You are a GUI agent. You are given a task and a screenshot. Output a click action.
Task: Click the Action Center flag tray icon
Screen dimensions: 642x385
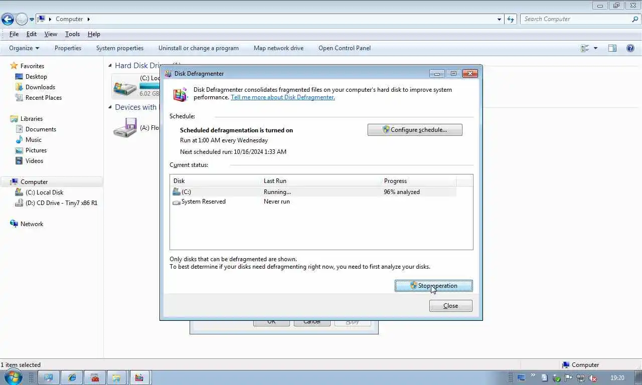568,378
